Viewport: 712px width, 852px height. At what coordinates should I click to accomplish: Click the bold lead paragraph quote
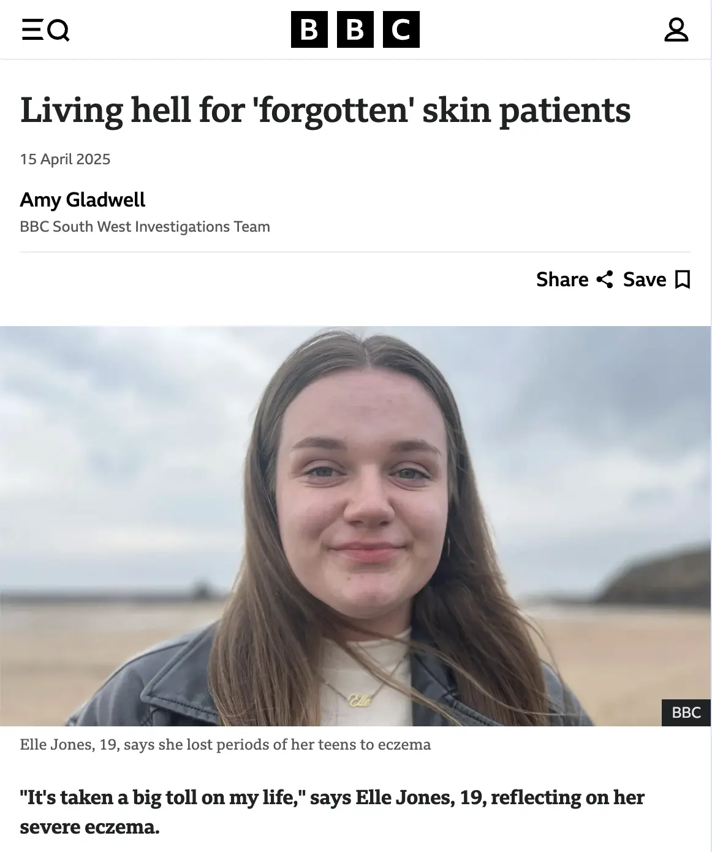[x=332, y=812]
